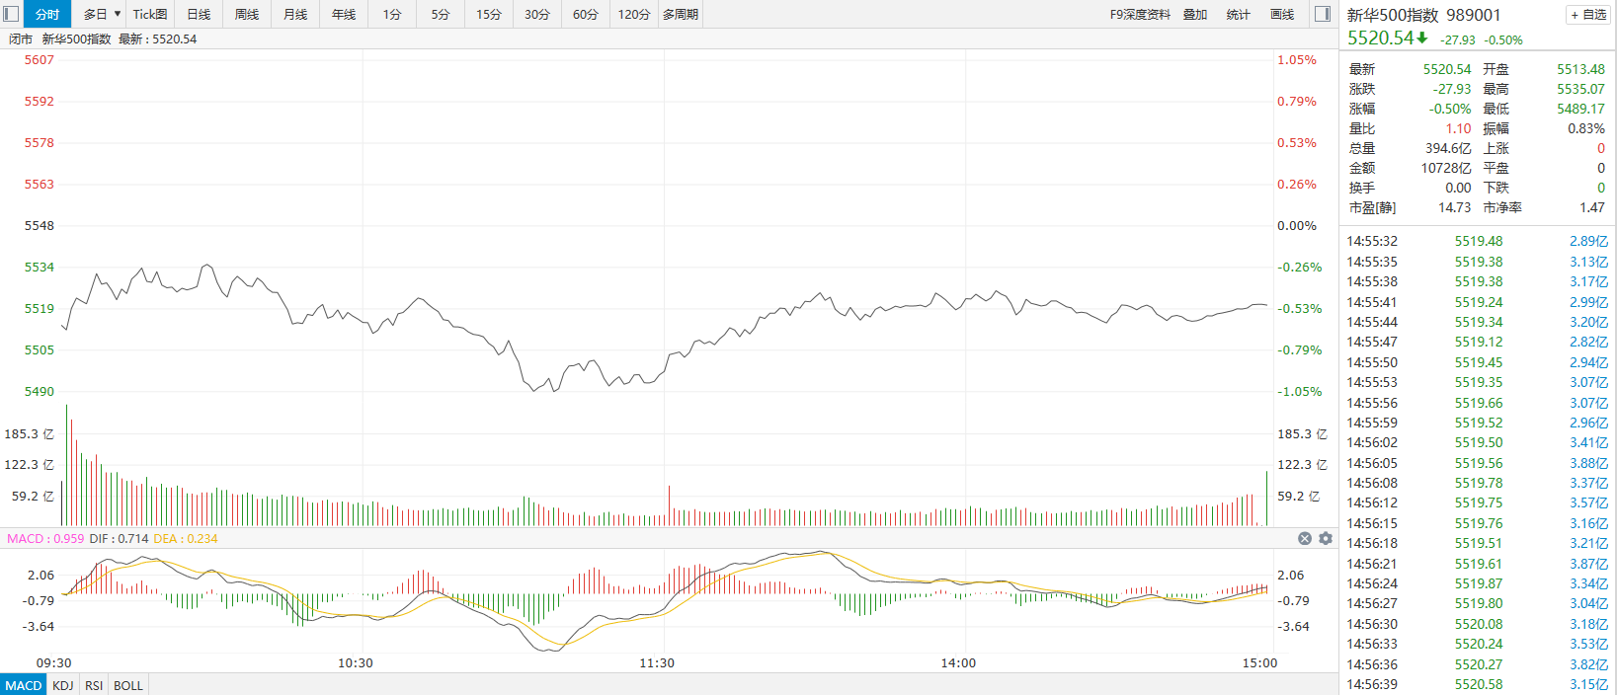The image size is (1617, 695).
Task: Select the KDJ indicator tab
Action: [63, 685]
